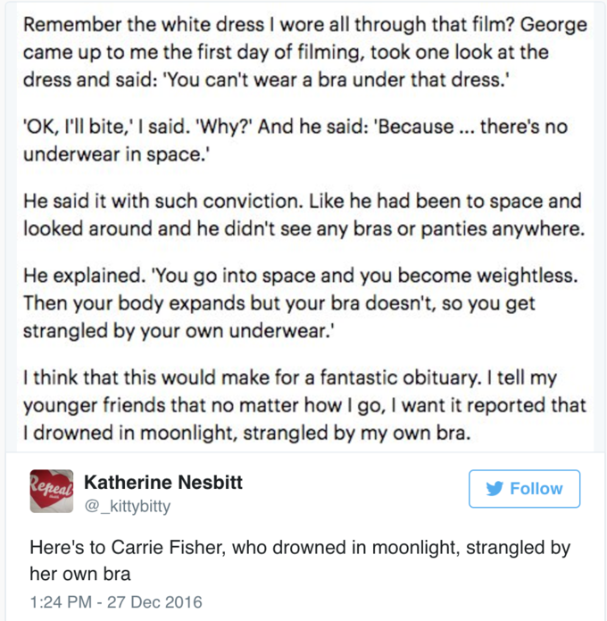This screenshot has width=607, height=621.
Task: Click the tweet text beginning "Here's to Carrie Fisher"
Action: (x=300, y=561)
